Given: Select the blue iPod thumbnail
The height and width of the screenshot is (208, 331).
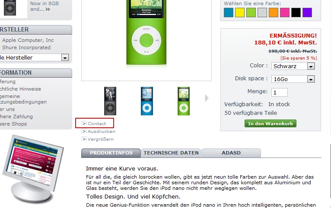Looking at the screenshot, I should click(147, 101).
